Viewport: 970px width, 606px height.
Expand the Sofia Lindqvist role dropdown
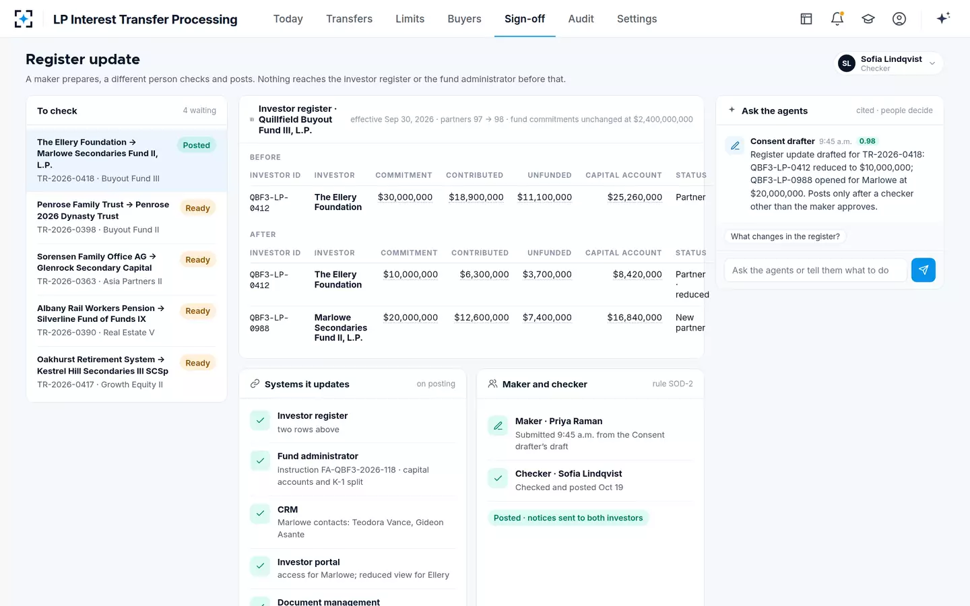[x=888, y=63]
